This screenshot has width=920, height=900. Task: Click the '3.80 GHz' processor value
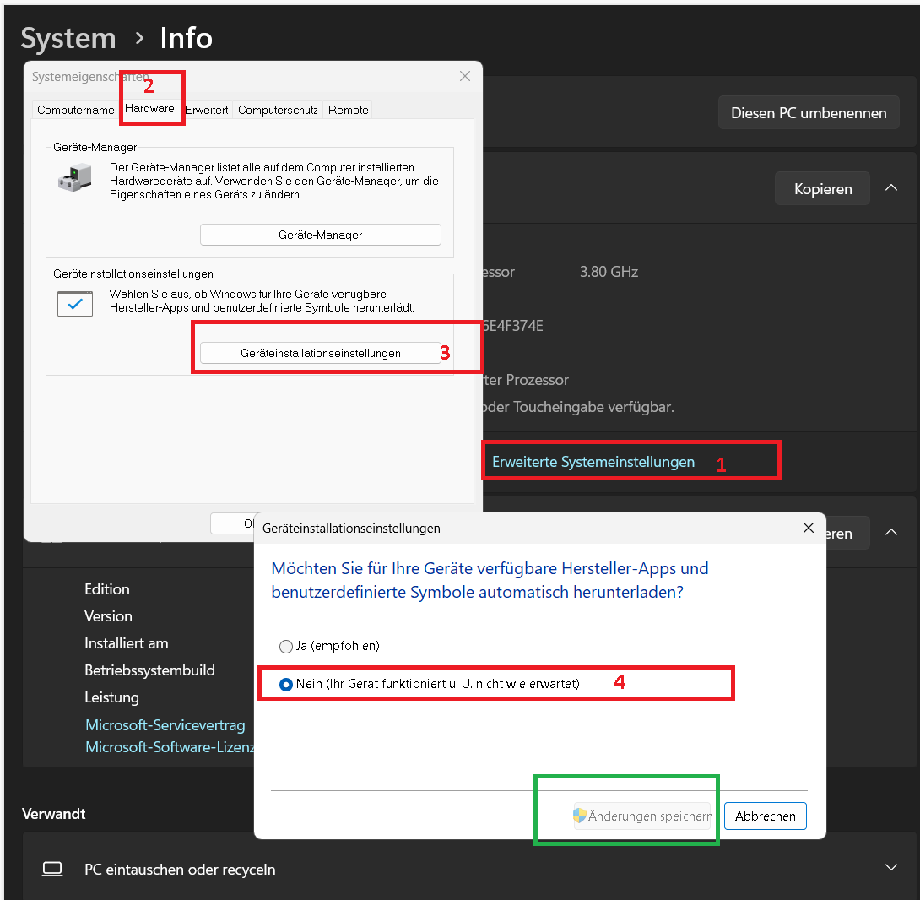(x=609, y=272)
